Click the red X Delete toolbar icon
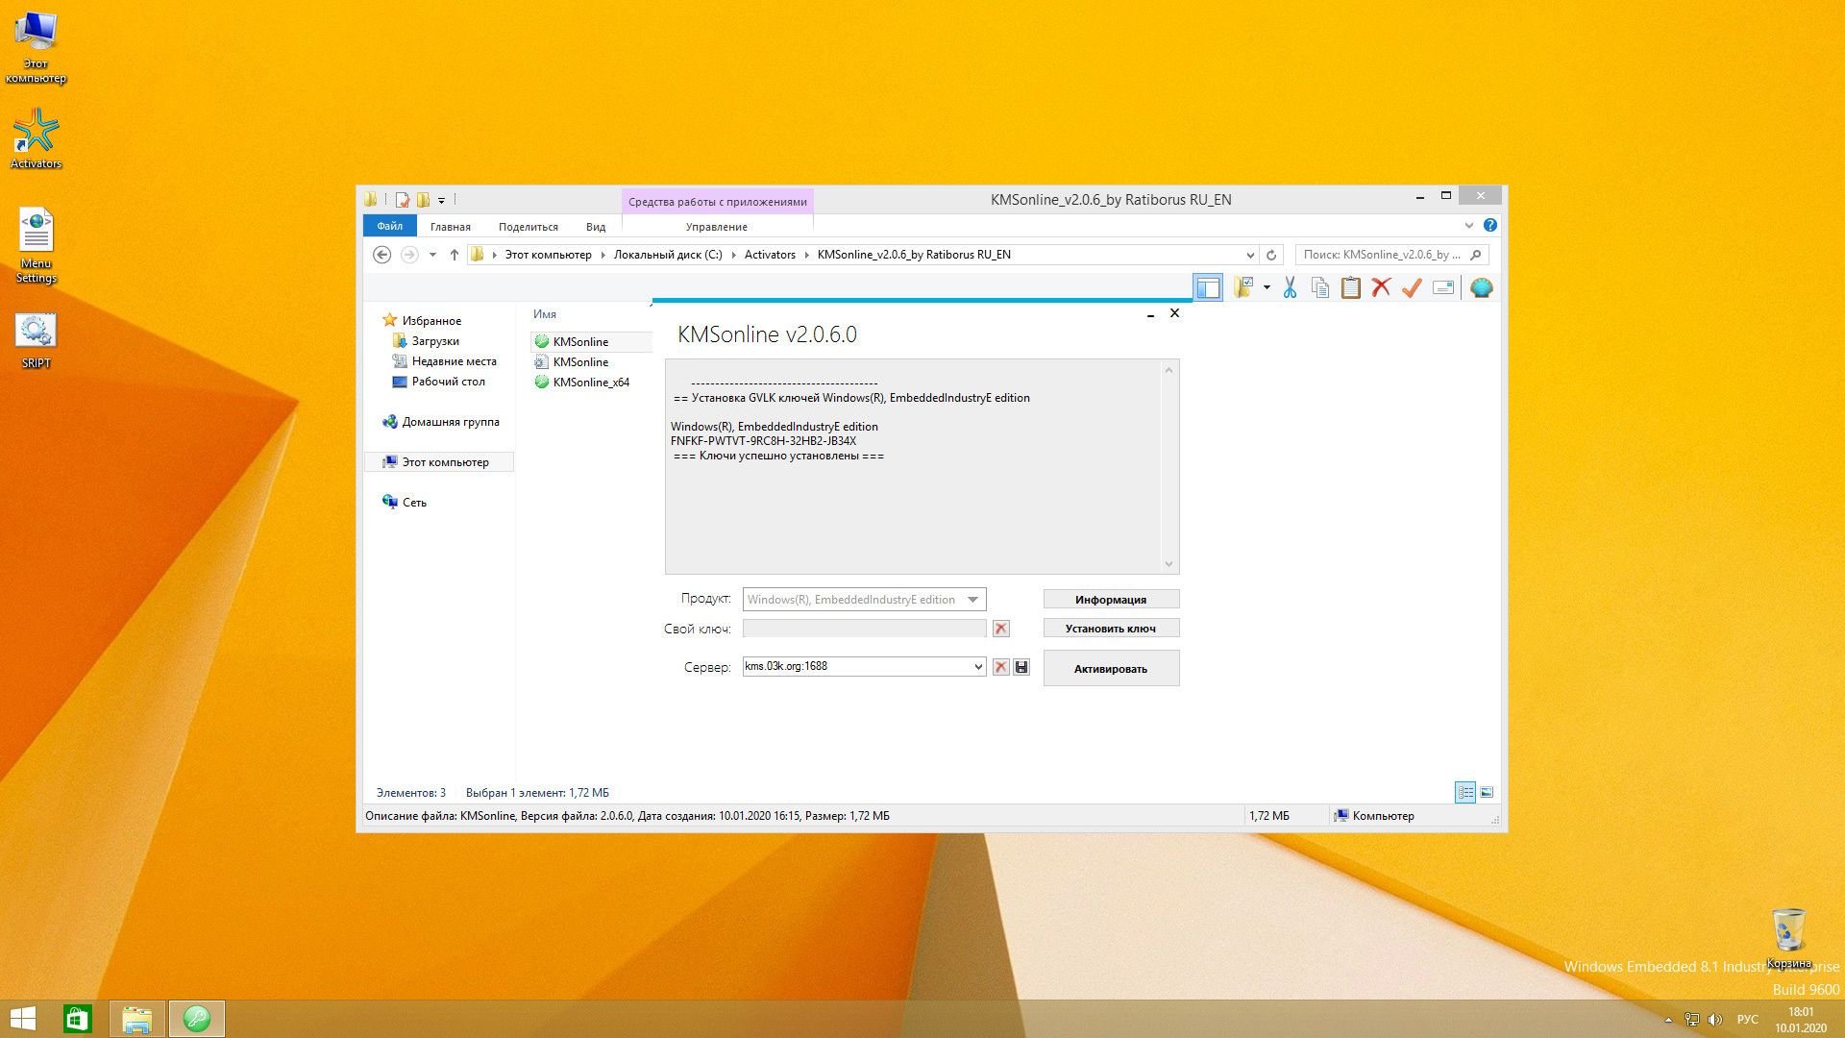This screenshot has height=1038, width=1845. click(1381, 287)
